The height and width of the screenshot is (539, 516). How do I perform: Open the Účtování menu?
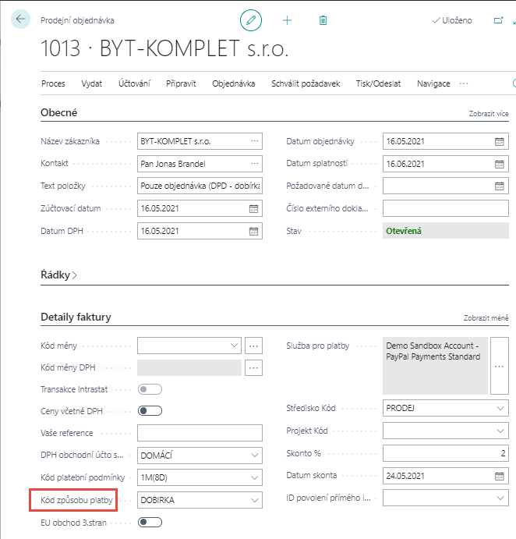click(x=134, y=83)
